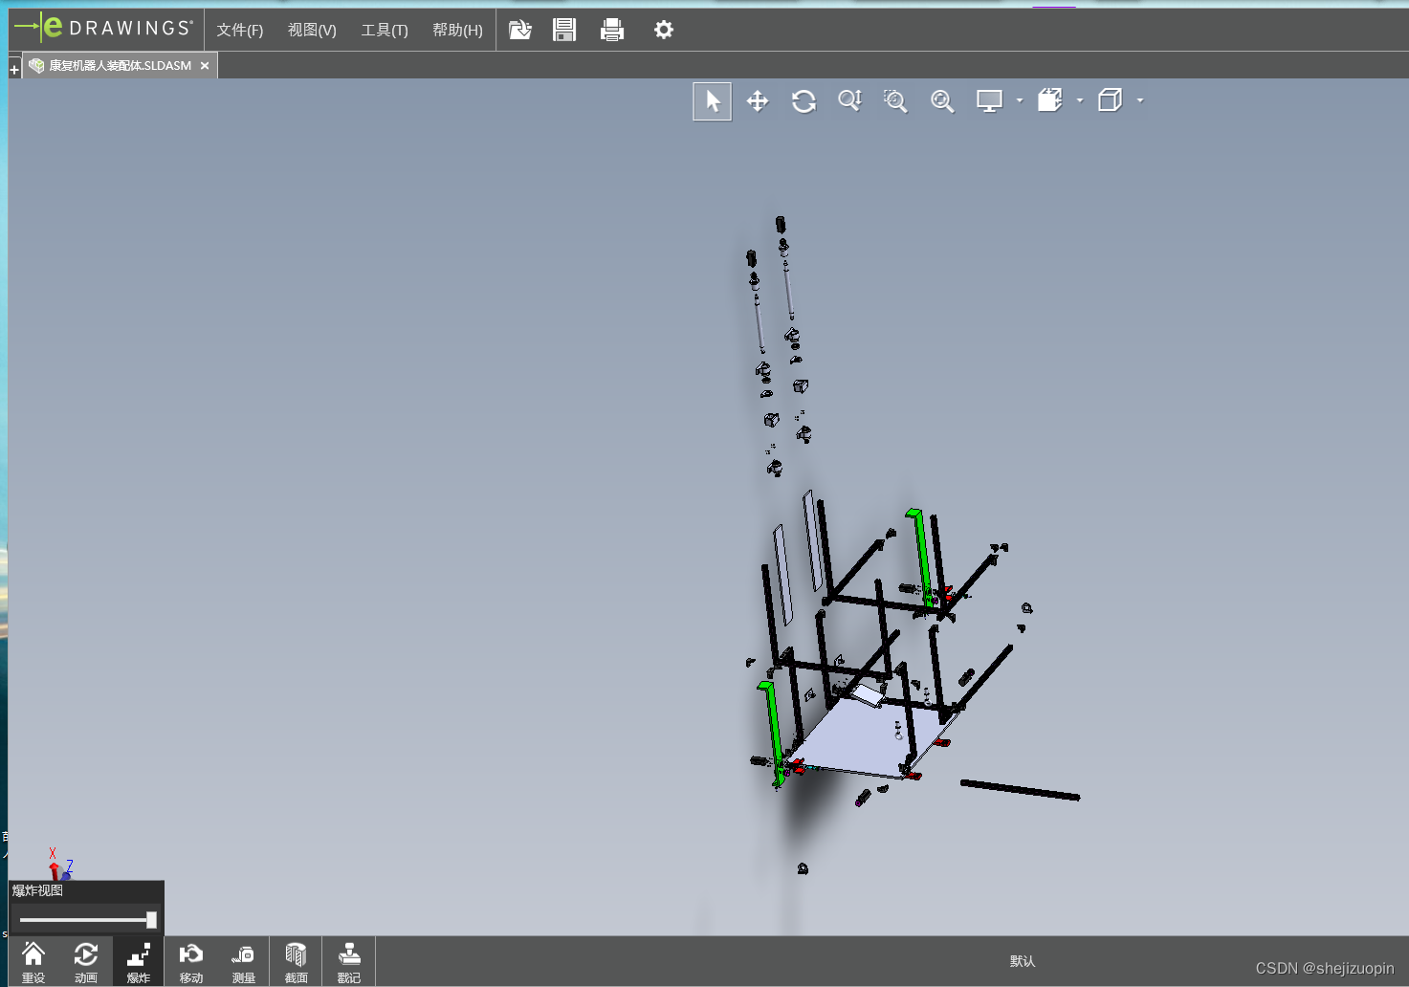This screenshot has width=1409, height=987.
Task: Click the 测量 measure tool
Action: click(x=243, y=961)
